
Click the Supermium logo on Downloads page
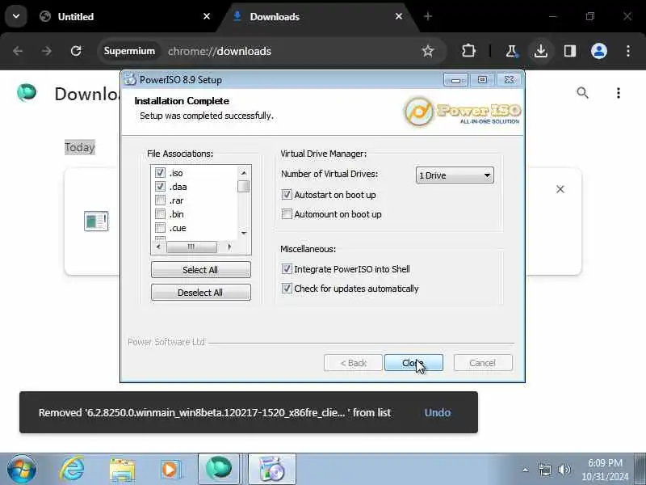click(x=27, y=93)
